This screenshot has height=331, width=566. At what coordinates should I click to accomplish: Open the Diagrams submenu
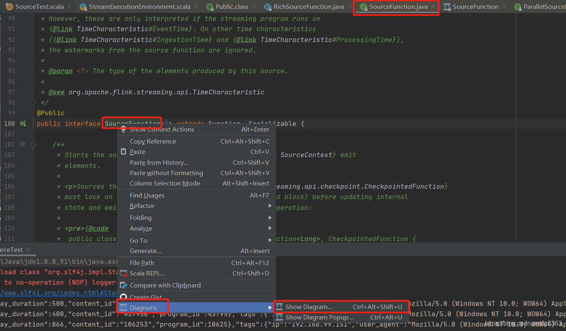coord(197,307)
